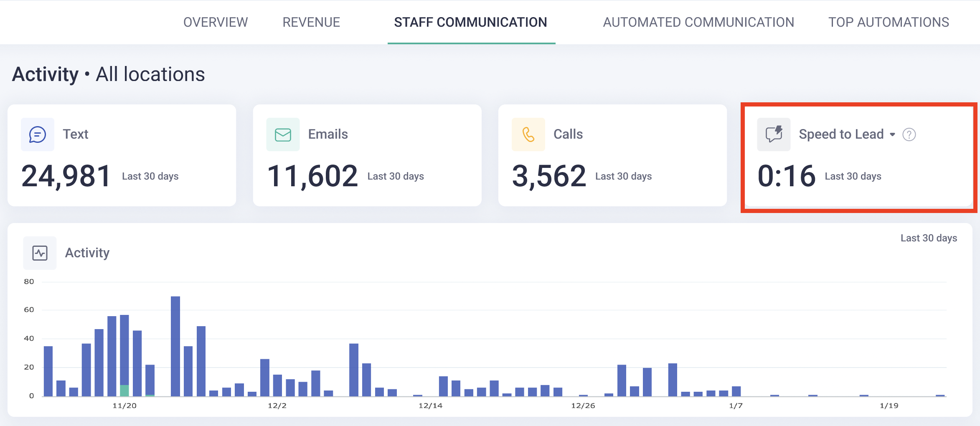The width and height of the screenshot is (980, 426).
Task: Select the STAFF COMMUNICATION tab
Action: (x=471, y=22)
